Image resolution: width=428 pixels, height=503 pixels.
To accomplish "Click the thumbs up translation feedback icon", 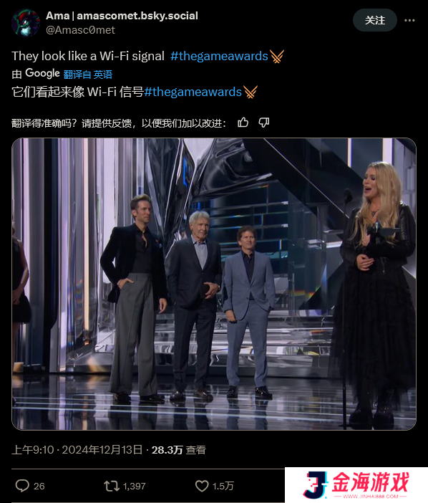I will tap(243, 123).
